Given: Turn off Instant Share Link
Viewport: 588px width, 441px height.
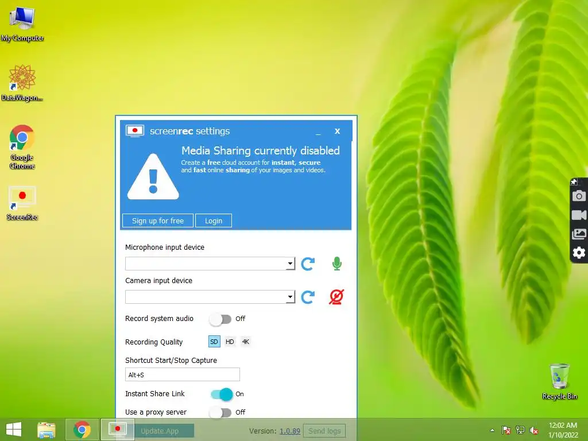Looking at the screenshot, I should pyautogui.click(x=222, y=394).
